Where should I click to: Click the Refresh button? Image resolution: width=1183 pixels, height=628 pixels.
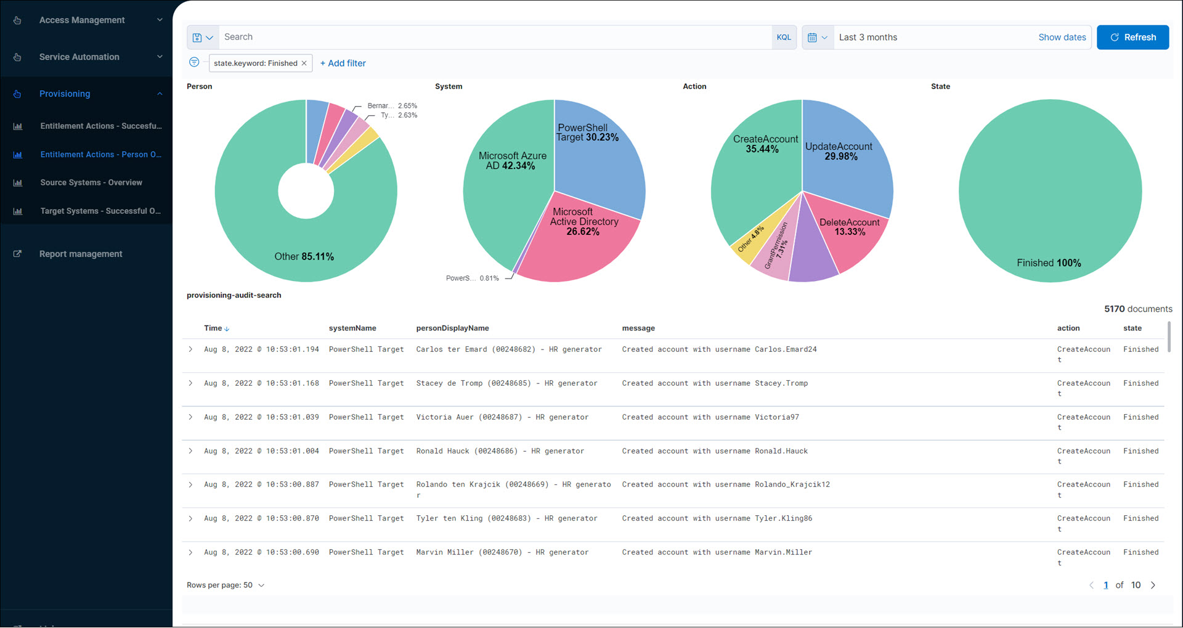click(1132, 38)
